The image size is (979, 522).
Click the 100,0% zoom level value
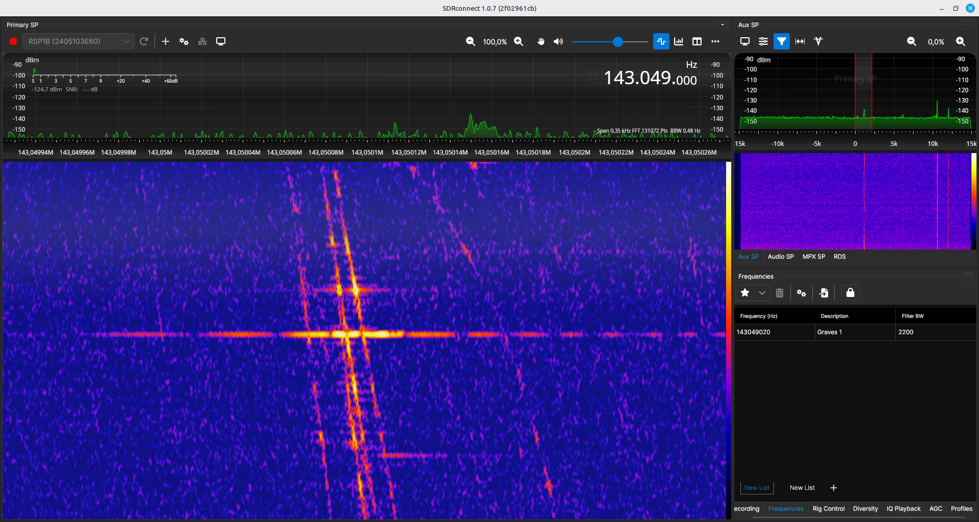pyautogui.click(x=495, y=42)
